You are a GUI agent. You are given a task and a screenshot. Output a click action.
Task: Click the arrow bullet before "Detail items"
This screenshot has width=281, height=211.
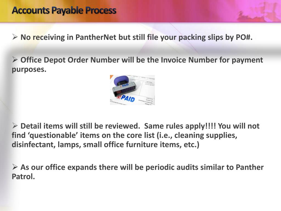point(15,126)
